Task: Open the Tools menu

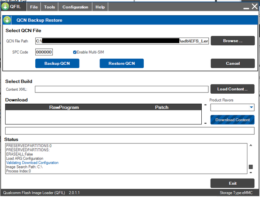Action: (49, 7)
